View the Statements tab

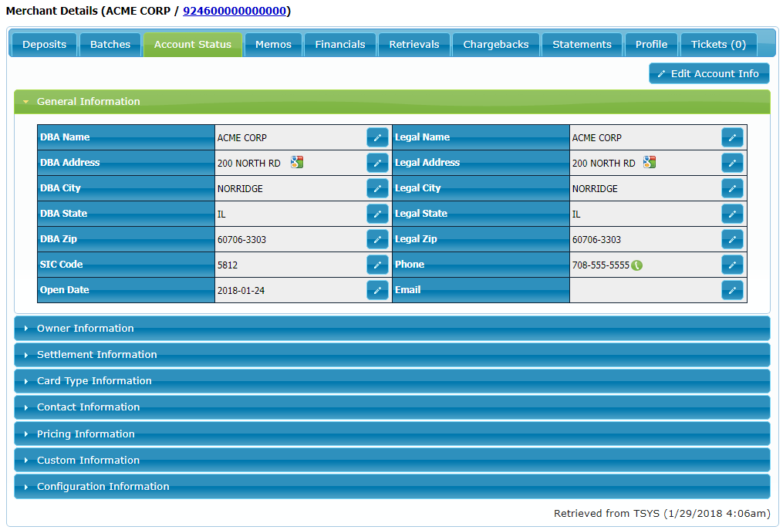pos(582,45)
